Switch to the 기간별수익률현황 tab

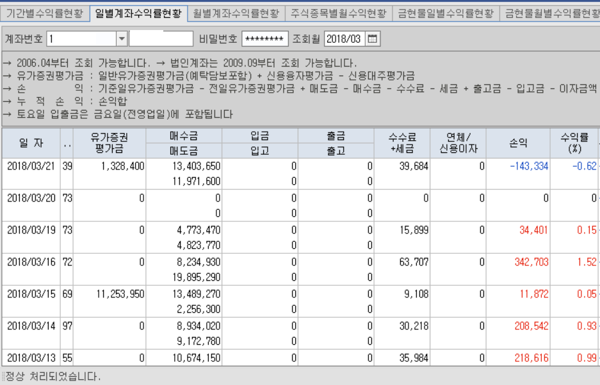(x=44, y=13)
